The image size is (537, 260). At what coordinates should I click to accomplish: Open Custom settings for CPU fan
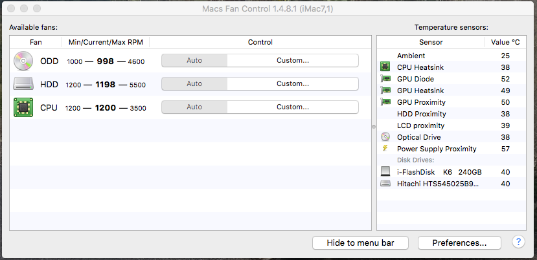293,107
